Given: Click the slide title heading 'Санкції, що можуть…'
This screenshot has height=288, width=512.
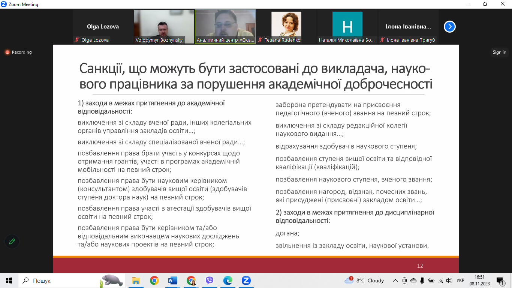Looking at the screenshot, I should (256, 76).
